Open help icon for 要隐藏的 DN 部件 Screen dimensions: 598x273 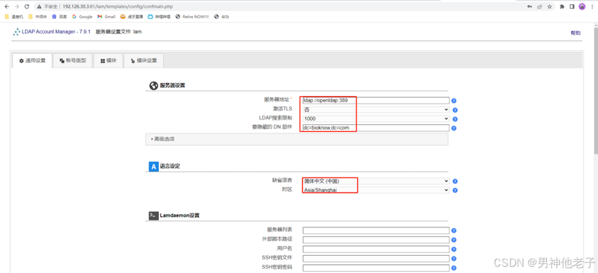(454, 129)
